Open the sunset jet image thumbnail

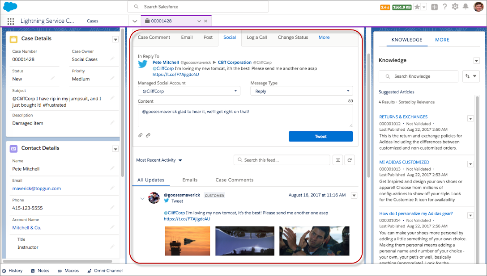tap(187, 241)
